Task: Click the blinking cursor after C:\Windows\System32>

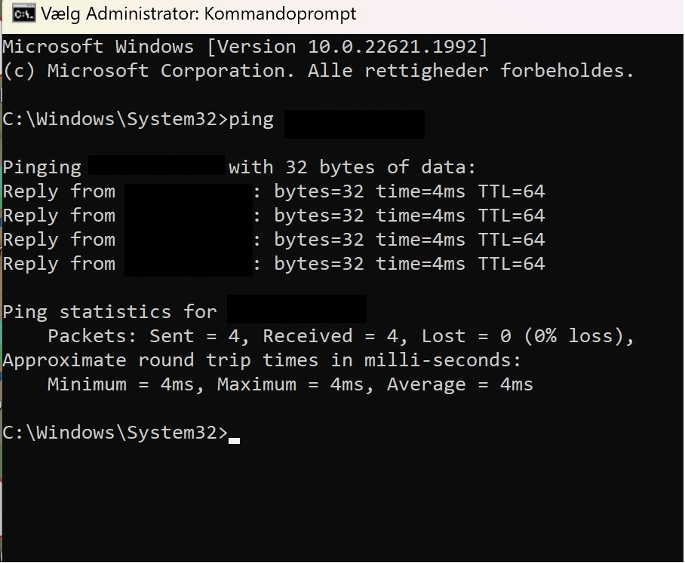Action: 234,440
